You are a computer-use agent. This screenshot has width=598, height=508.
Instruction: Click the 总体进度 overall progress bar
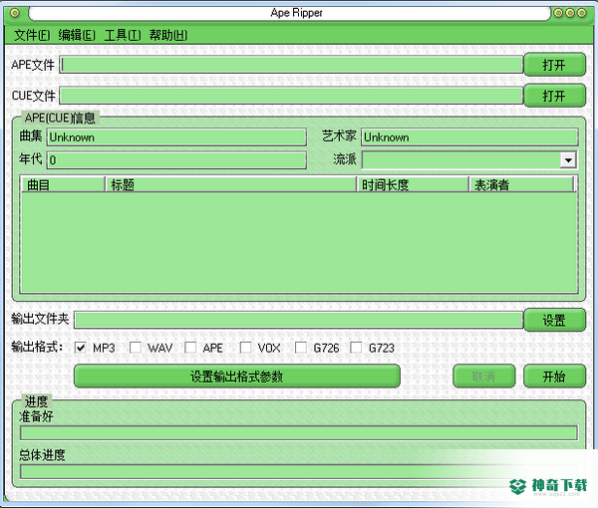[x=299, y=472]
